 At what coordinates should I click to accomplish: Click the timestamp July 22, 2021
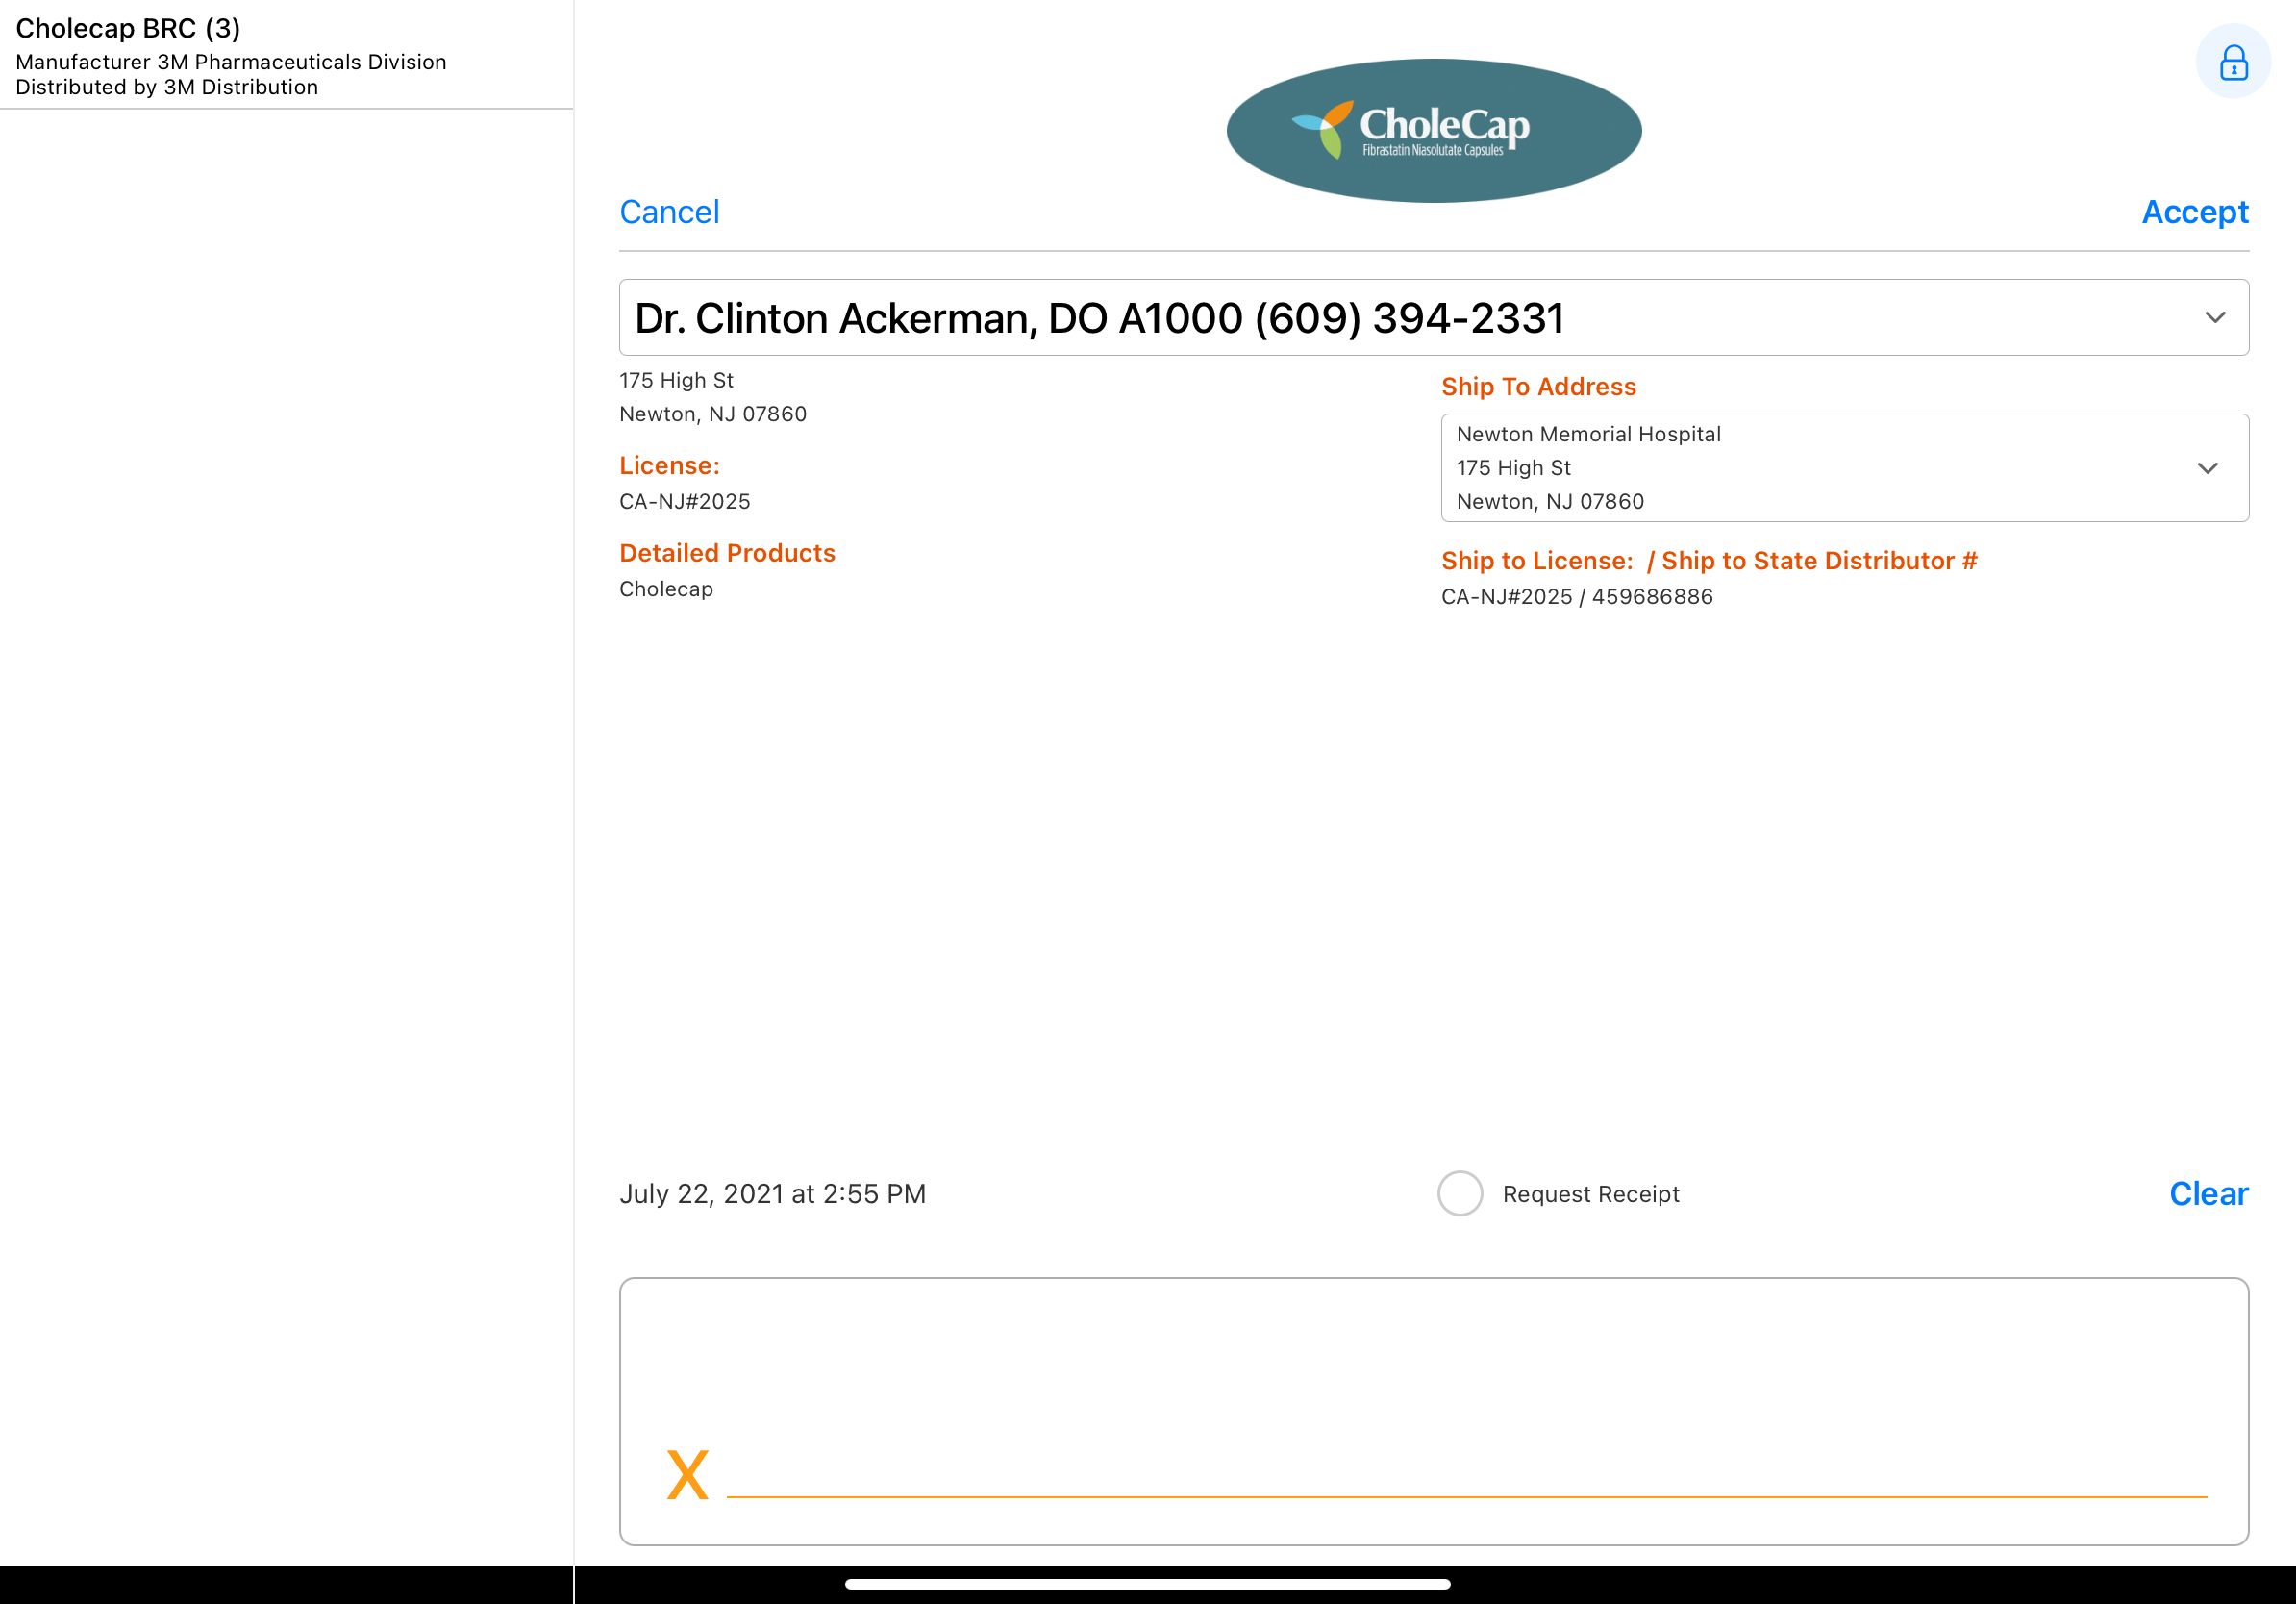click(772, 1193)
